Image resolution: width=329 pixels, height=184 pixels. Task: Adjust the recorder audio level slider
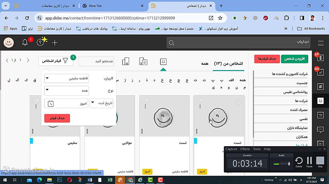click(x=282, y=164)
